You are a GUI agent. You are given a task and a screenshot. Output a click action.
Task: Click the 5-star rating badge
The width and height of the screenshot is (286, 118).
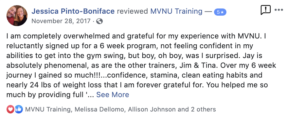point(220,12)
